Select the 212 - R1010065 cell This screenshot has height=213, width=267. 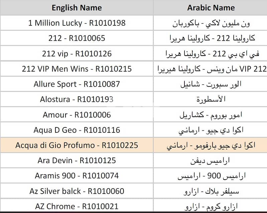click(x=77, y=38)
